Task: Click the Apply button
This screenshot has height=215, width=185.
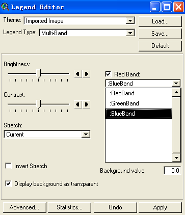Action: click(160, 207)
